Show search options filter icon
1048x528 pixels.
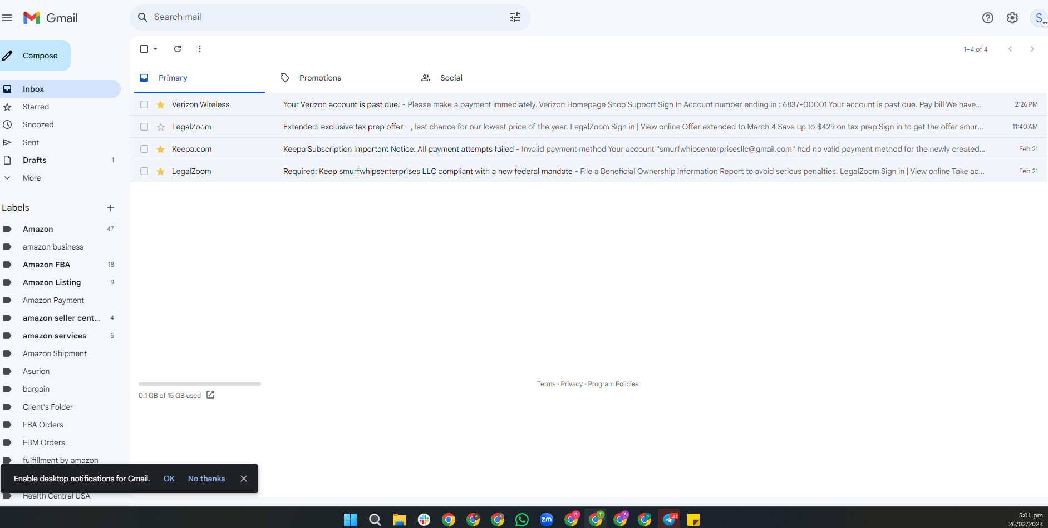coord(515,17)
